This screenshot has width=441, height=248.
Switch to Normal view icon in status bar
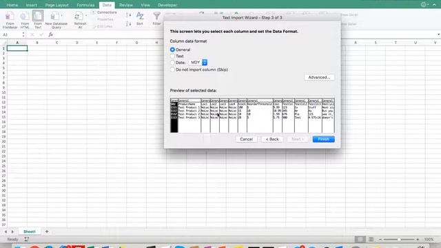pyautogui.click(x=360, y=239)
